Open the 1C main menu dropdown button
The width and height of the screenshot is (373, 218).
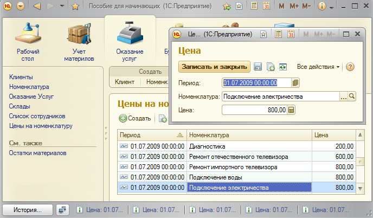21,6
